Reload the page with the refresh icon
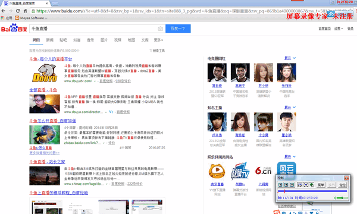This screenshot has width=357, height=214. [18, 11]
